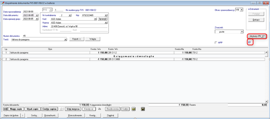Open the Data operacji gosp. date dropdown

[37, 19]
